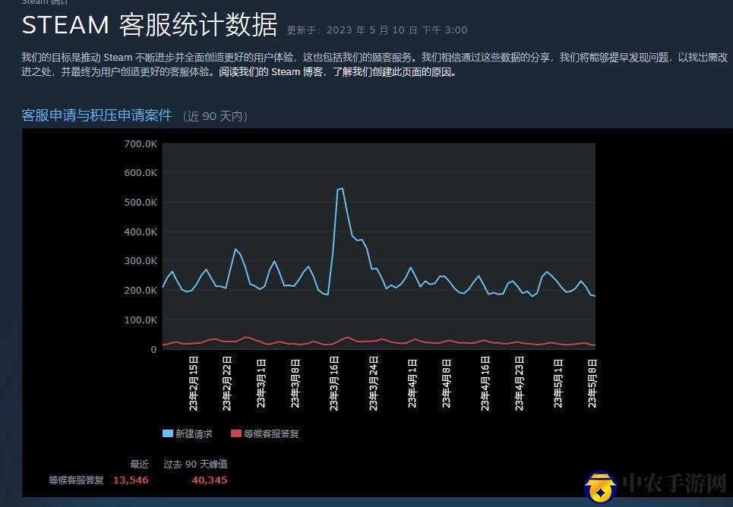The height and width of the screenshot is (507, 733).
Task: Click the '23年2月15日' x-axis date label
Action: click(x=194, y=383)
